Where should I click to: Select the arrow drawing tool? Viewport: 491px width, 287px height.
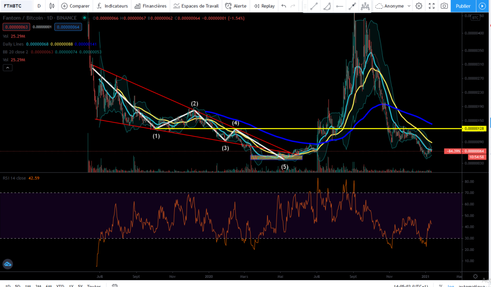point(352,6)
